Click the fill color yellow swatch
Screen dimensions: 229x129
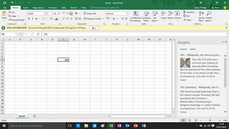coord(51,19)
